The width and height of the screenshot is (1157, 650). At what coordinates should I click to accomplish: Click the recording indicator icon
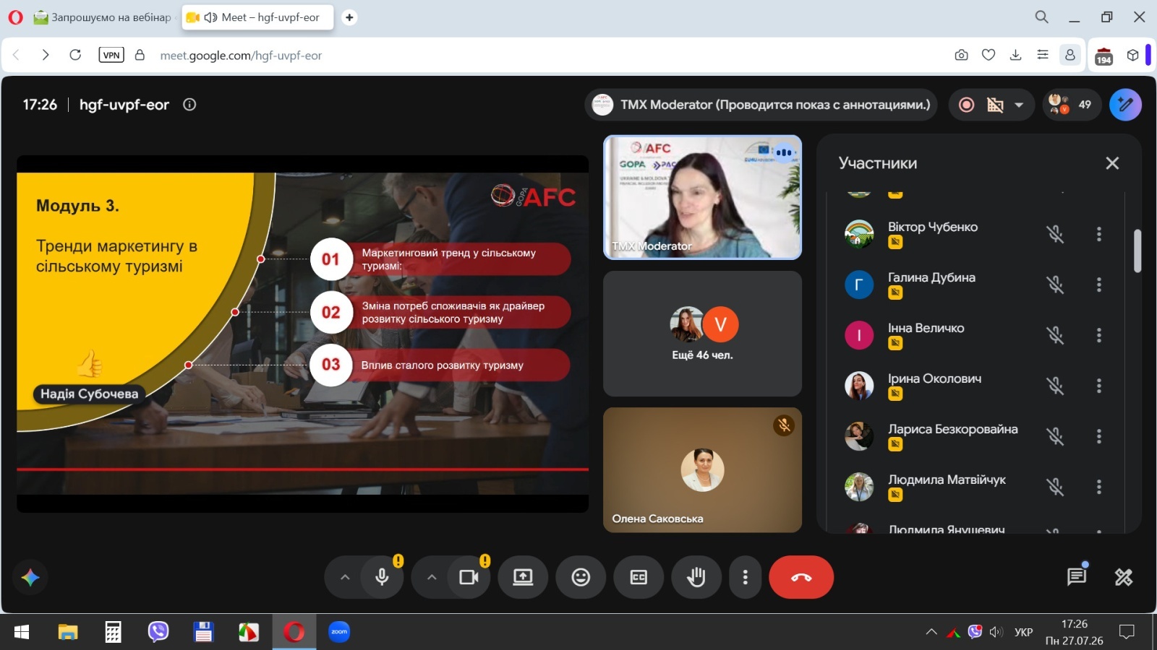pos(966,105)
